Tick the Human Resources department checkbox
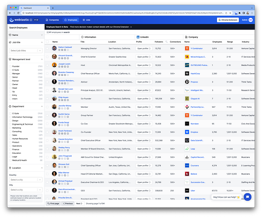Screen dimensions: 262x217 point(10,139)
